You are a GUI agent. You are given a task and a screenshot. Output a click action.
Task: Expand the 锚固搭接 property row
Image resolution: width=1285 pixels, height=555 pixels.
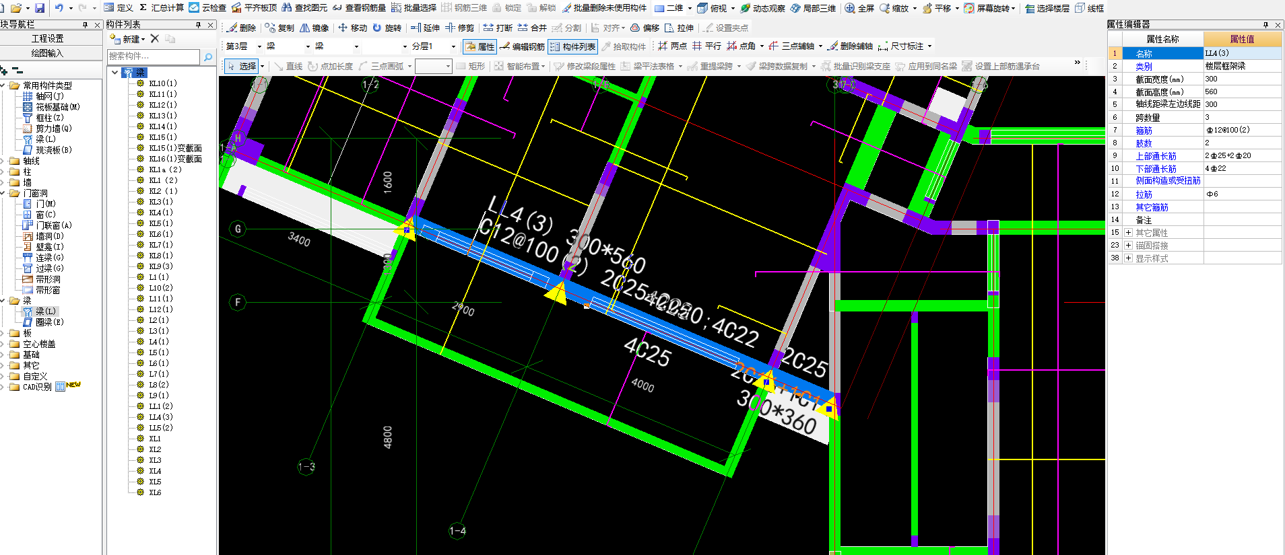[x=1128, y=246]
